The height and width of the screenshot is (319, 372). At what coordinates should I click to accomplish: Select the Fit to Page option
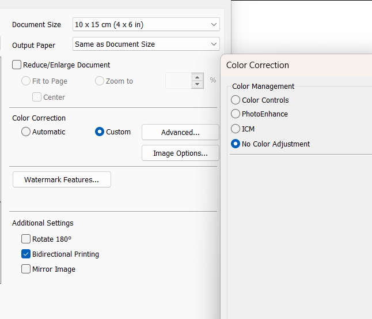(x=26, y=81)
